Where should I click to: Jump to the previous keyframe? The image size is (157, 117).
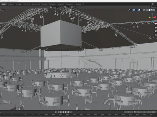[x=61, y=112]
